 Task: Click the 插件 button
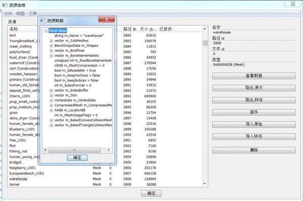click(x=254, y=112)
